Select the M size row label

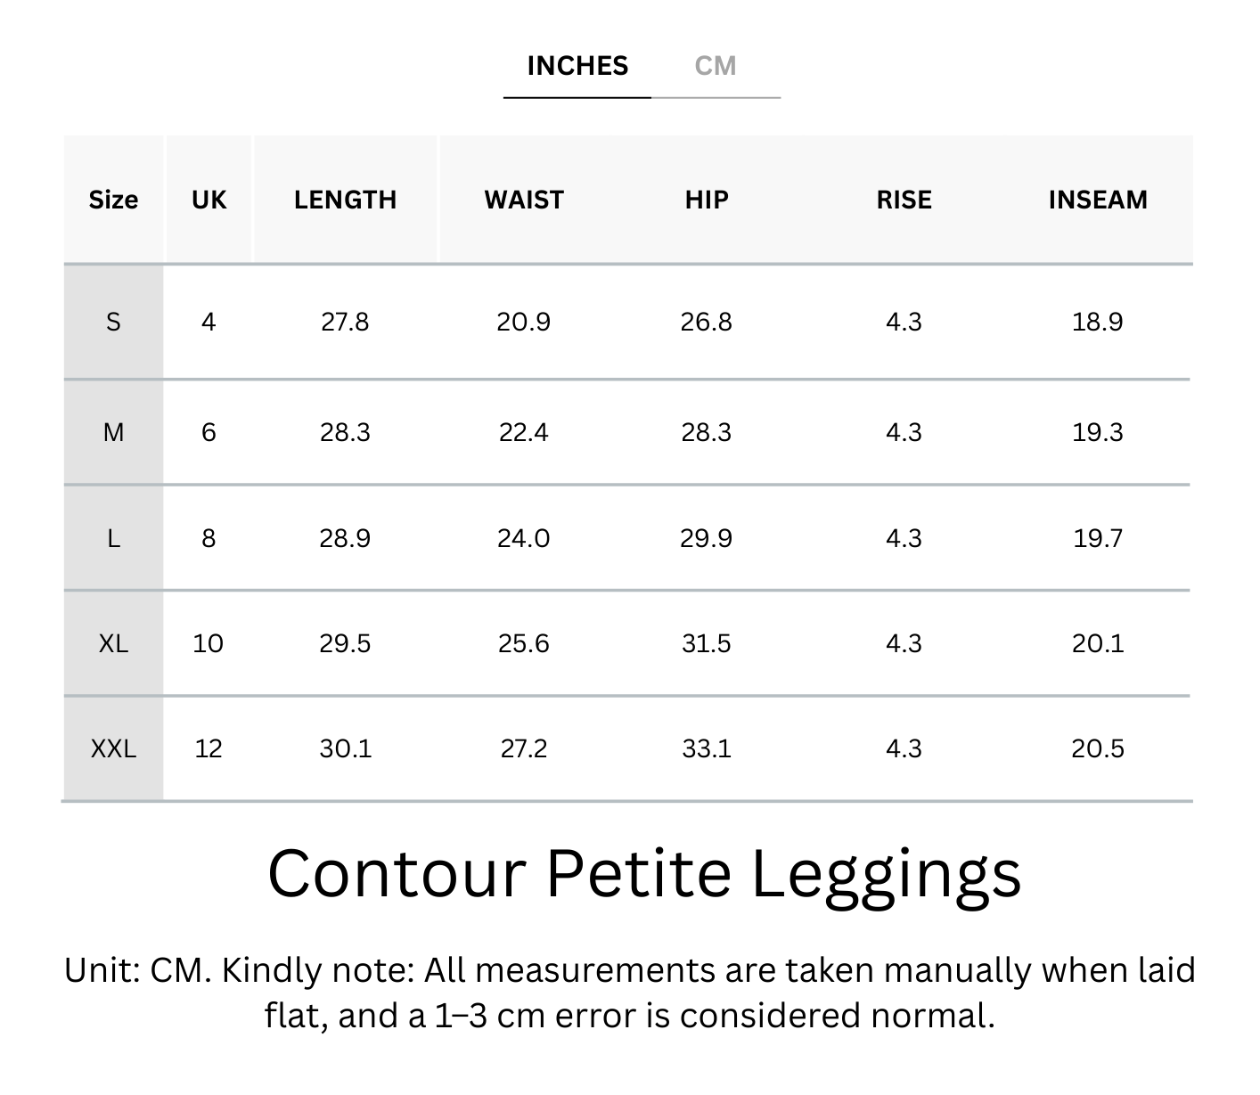113,433
